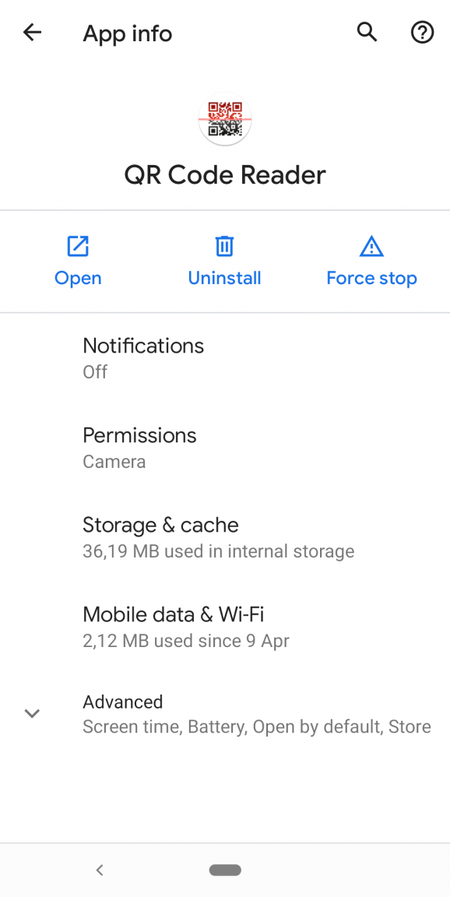Click the Open launch icon
450x897 pixels.
[x=78, y=247]
